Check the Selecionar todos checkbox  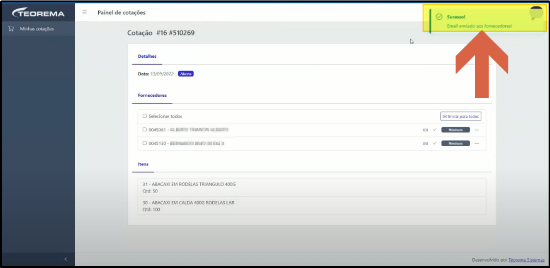[144, 116]
